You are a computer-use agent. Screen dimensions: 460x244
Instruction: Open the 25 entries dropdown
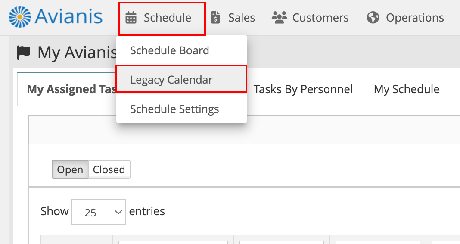tap(99, 212)
